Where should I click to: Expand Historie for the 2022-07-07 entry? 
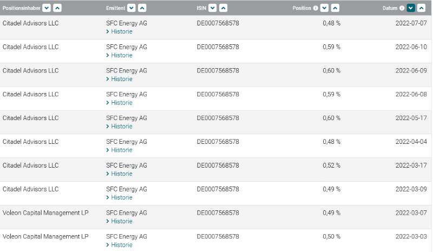point(120,31)
